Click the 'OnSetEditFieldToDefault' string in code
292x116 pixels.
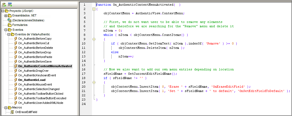click(x=261, y=91)
